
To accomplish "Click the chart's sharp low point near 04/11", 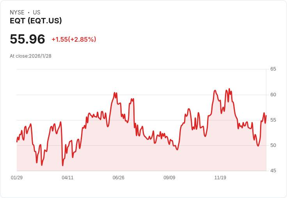I will [x=63, y=165].
